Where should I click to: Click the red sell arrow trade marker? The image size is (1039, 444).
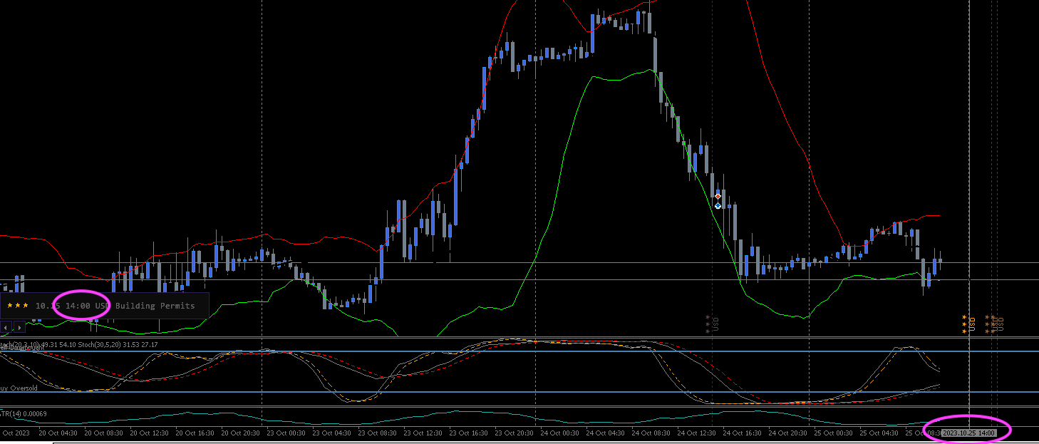718,196
